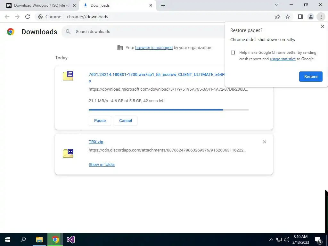Click the Chrome site info icon in address bar
Screen dimensions: 328x246
tap(40, 17)
